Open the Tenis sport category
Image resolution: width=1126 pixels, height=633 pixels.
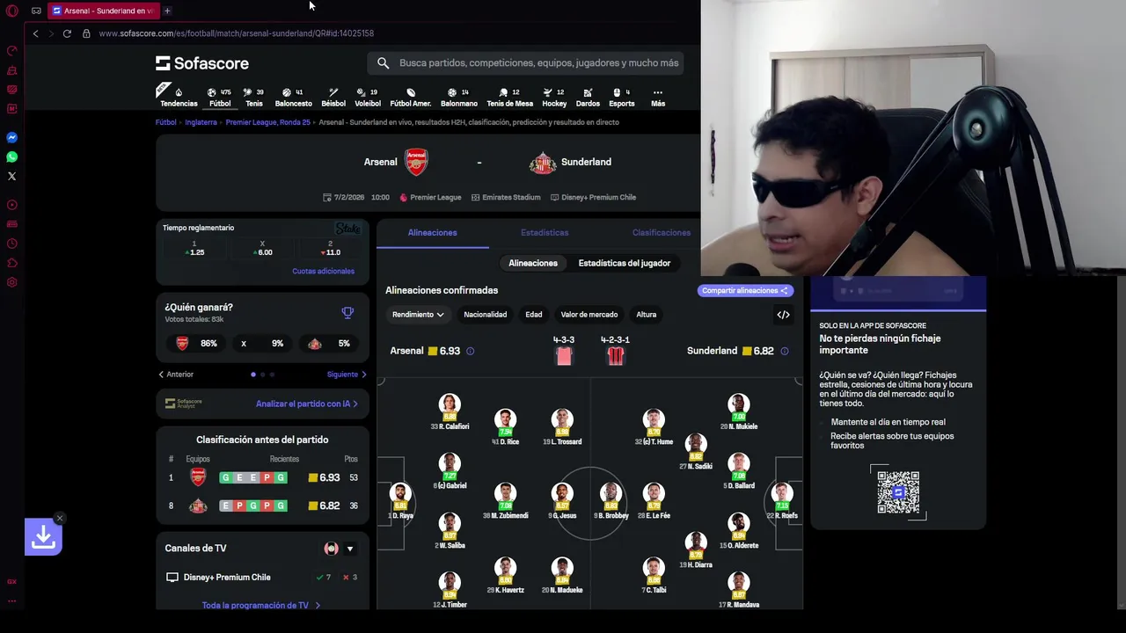(x=254, y=97)
